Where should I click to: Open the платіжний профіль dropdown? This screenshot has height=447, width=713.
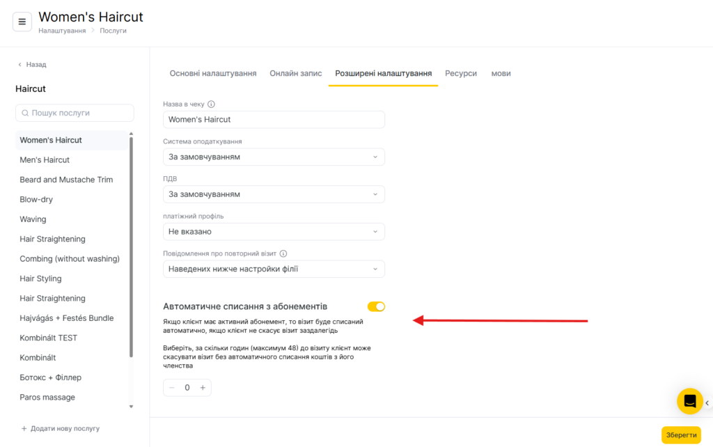(274, 231)
